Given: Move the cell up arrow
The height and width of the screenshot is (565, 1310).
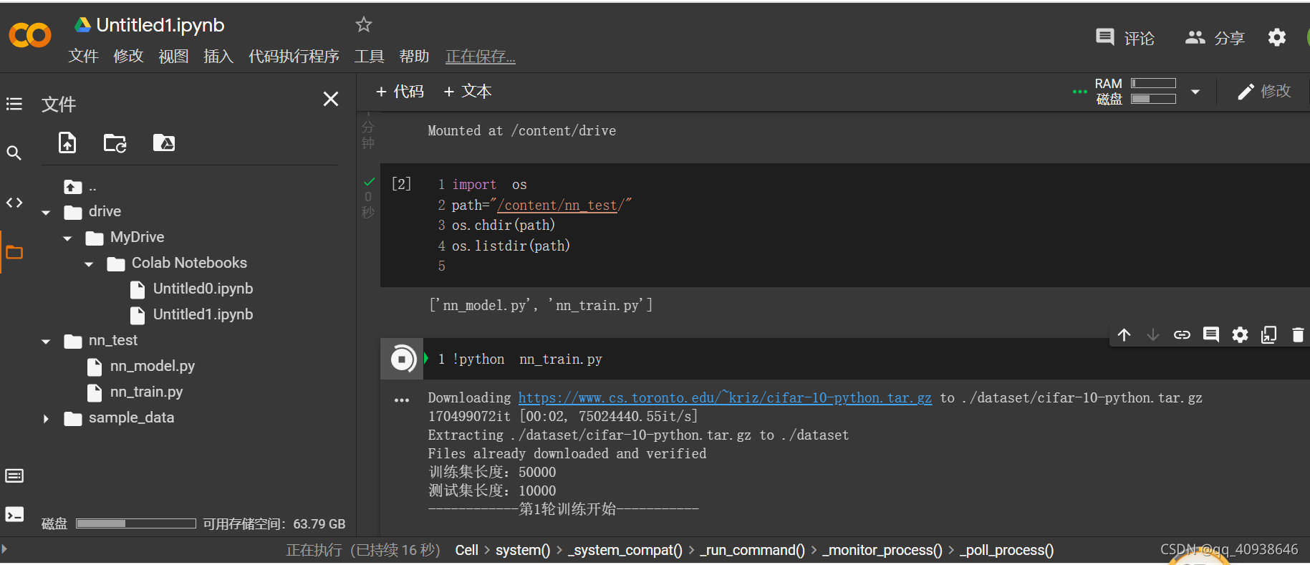Looking at the screenshot, I should (1124, 334).
